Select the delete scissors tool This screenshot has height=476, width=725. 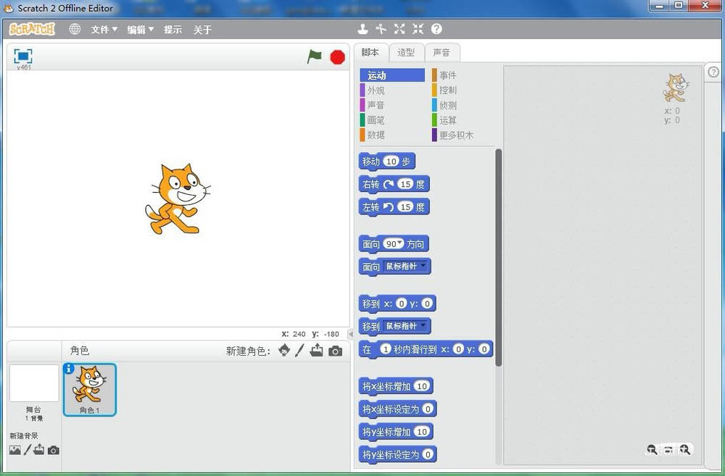point(381,29)
